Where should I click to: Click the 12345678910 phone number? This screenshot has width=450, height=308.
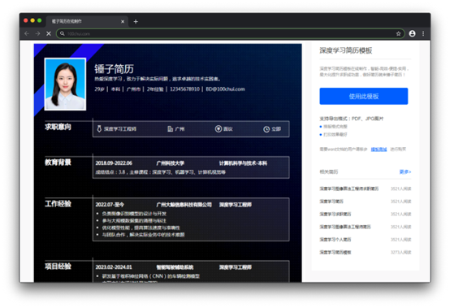coord(184,89)
